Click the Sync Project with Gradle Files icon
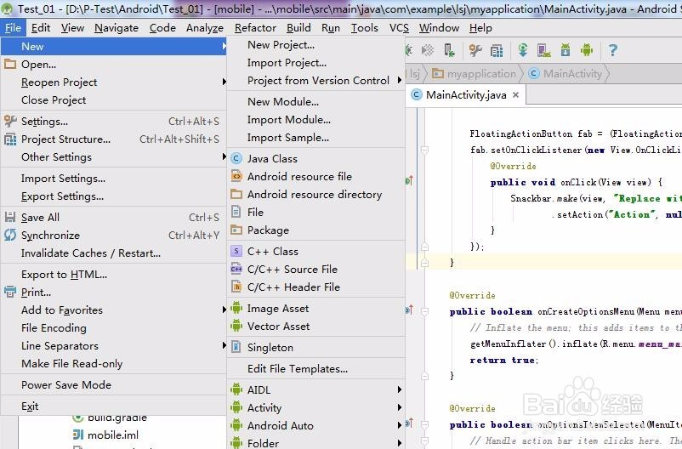This screenshot has height=449, width=682. point(523,50)
